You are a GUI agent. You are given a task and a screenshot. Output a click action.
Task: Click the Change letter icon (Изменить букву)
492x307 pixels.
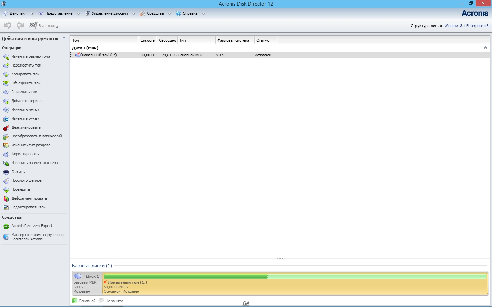(6, 119)
